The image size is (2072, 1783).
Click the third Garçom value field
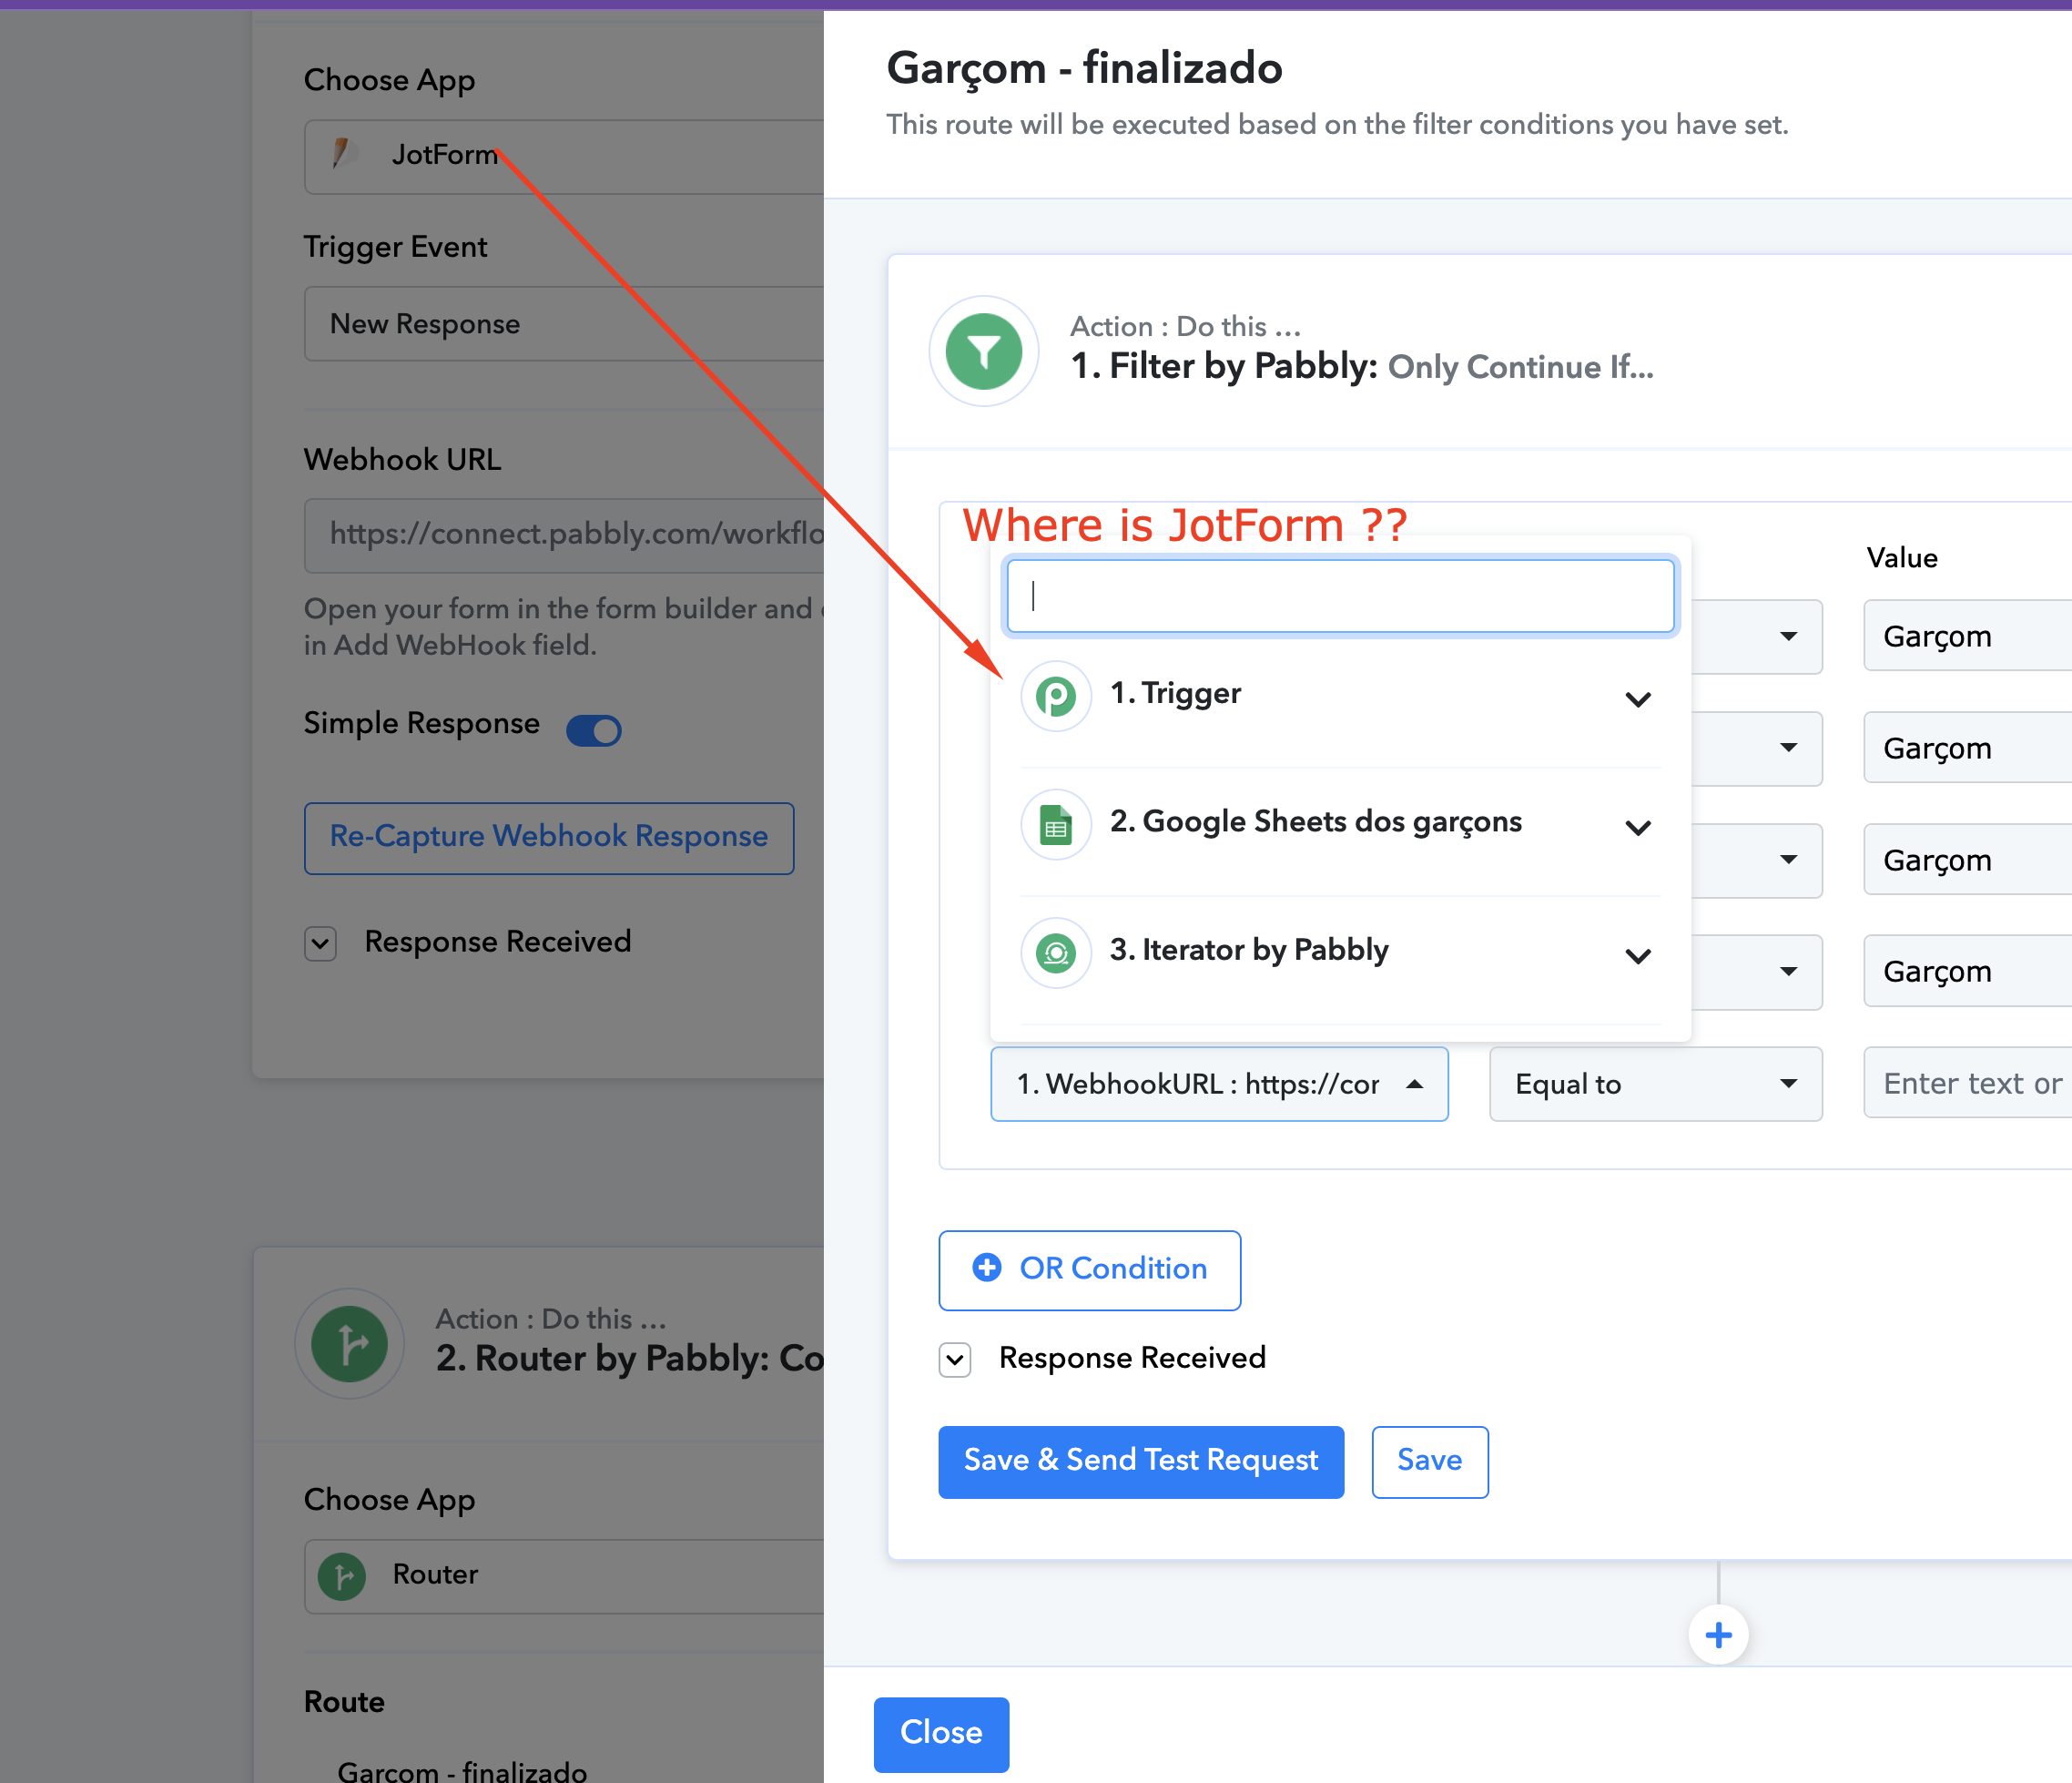click(1967, 859)
